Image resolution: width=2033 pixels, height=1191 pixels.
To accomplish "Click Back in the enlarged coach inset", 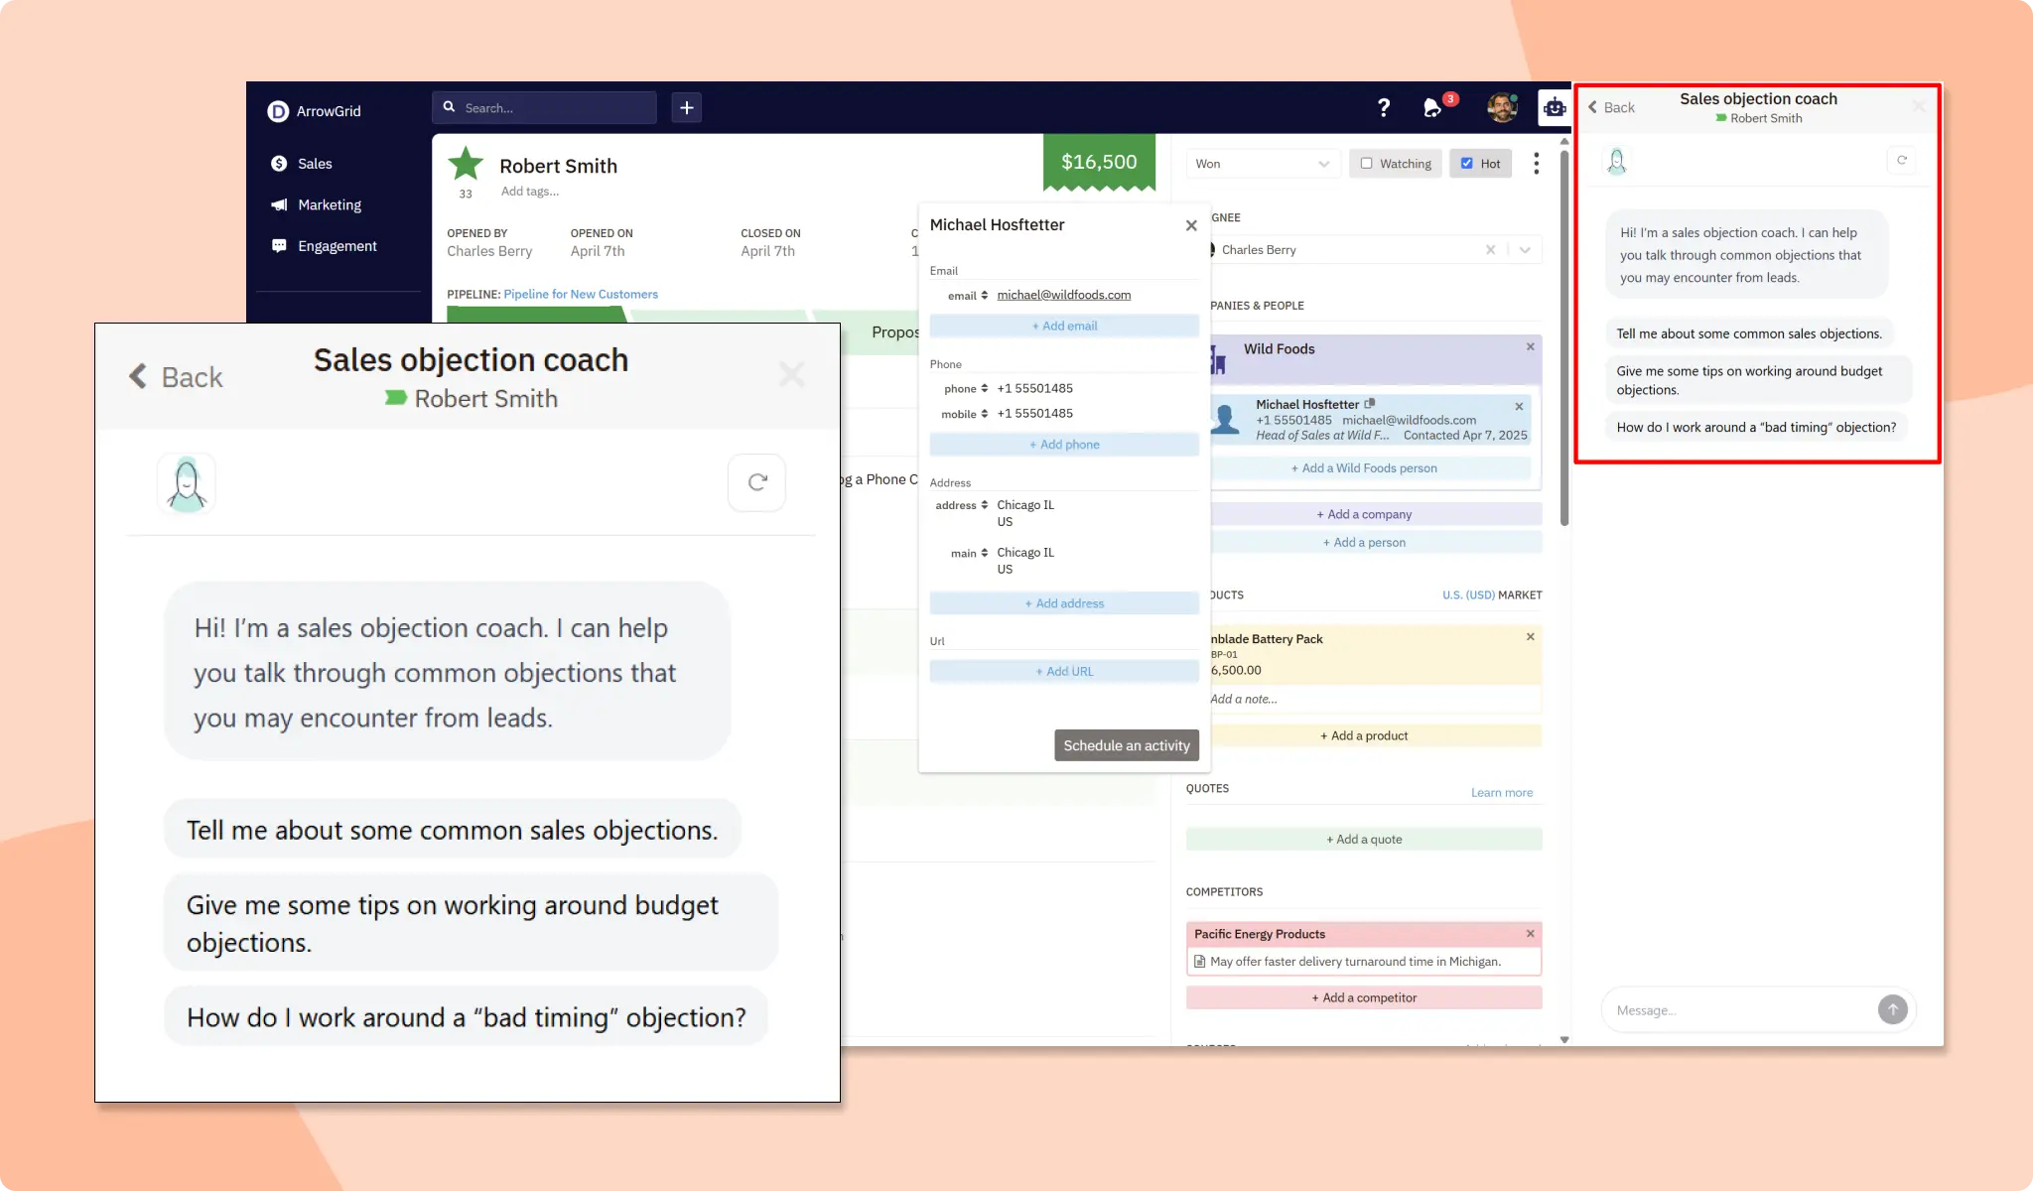I will point(176,377).
